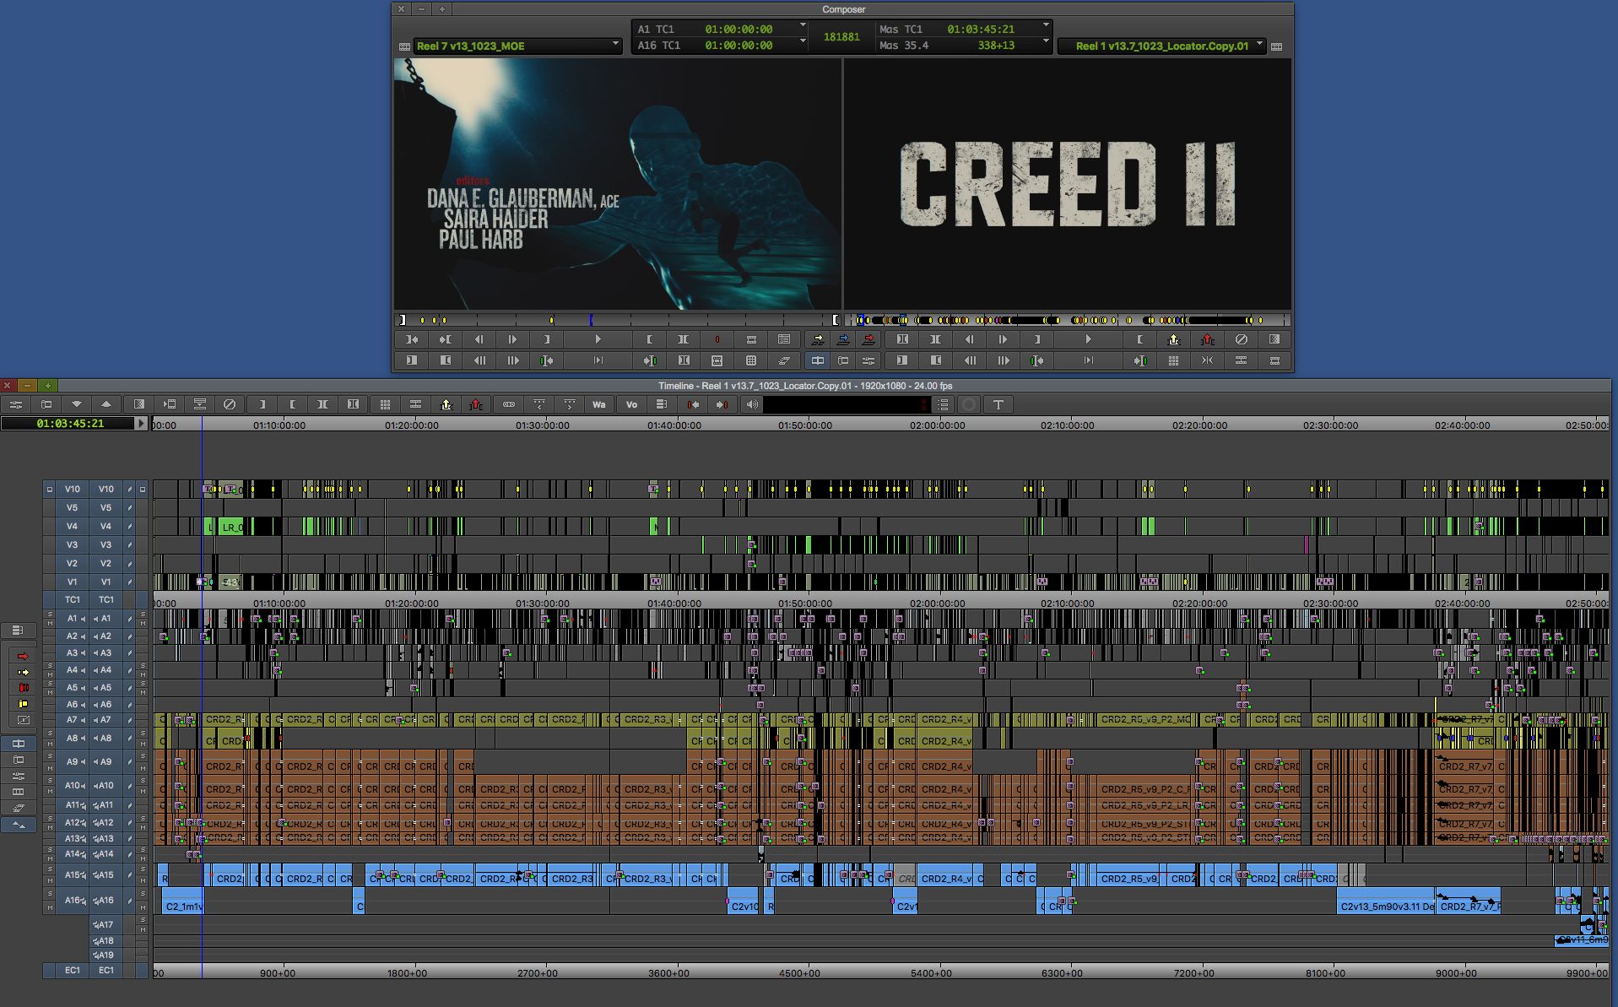Click the yellow Splice-In arrow in Composer
The width and height of the screenshot is (1618, 1007).
coord(817,339)
